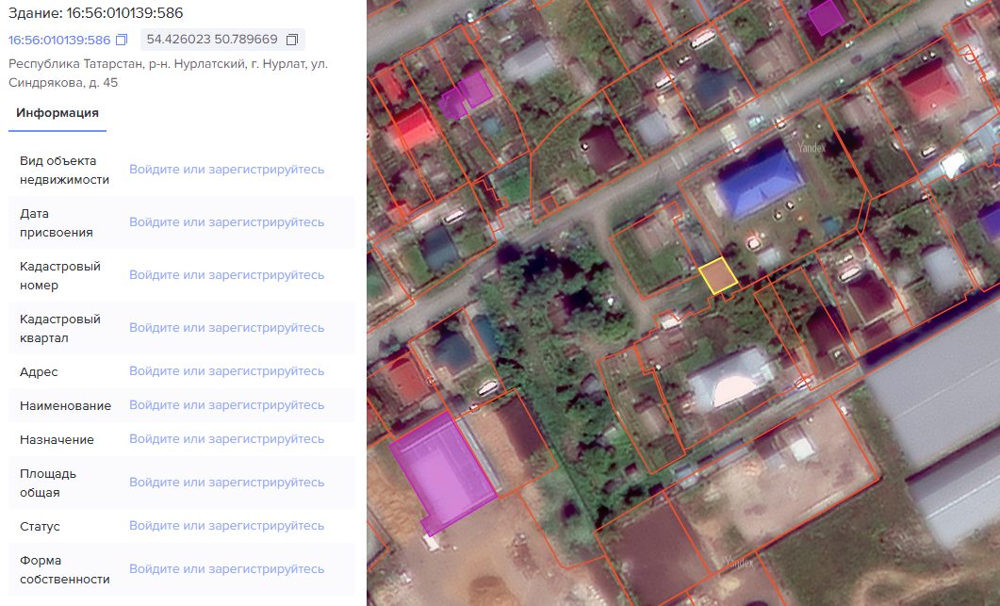Click the heading Здание: 16:56:010139:586

click(95, 13)
